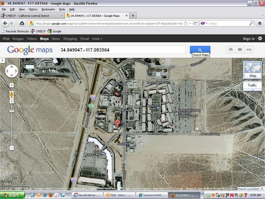265x199 pixels.
Task: Open the Records Shortcuts bookmark
Action: [x=15, y=31]
